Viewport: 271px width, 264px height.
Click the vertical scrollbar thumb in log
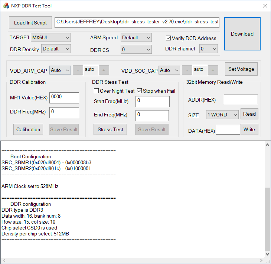tap(267, 219)
